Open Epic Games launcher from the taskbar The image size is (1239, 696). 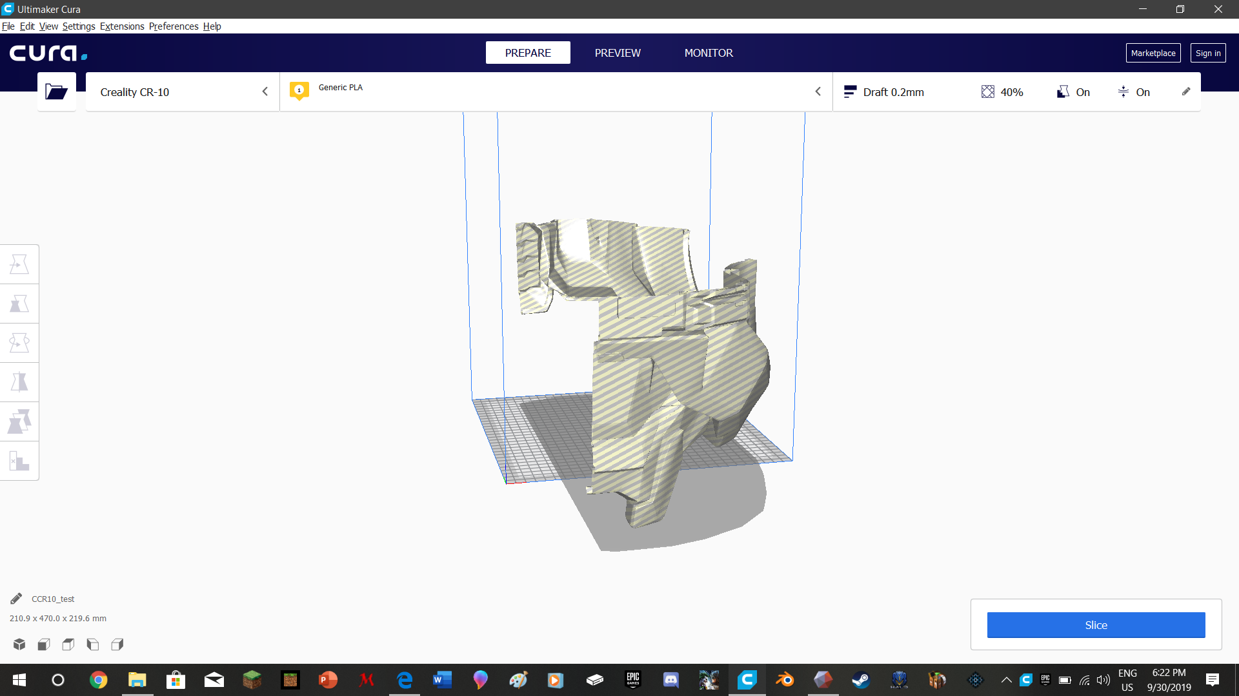point(633,679)
